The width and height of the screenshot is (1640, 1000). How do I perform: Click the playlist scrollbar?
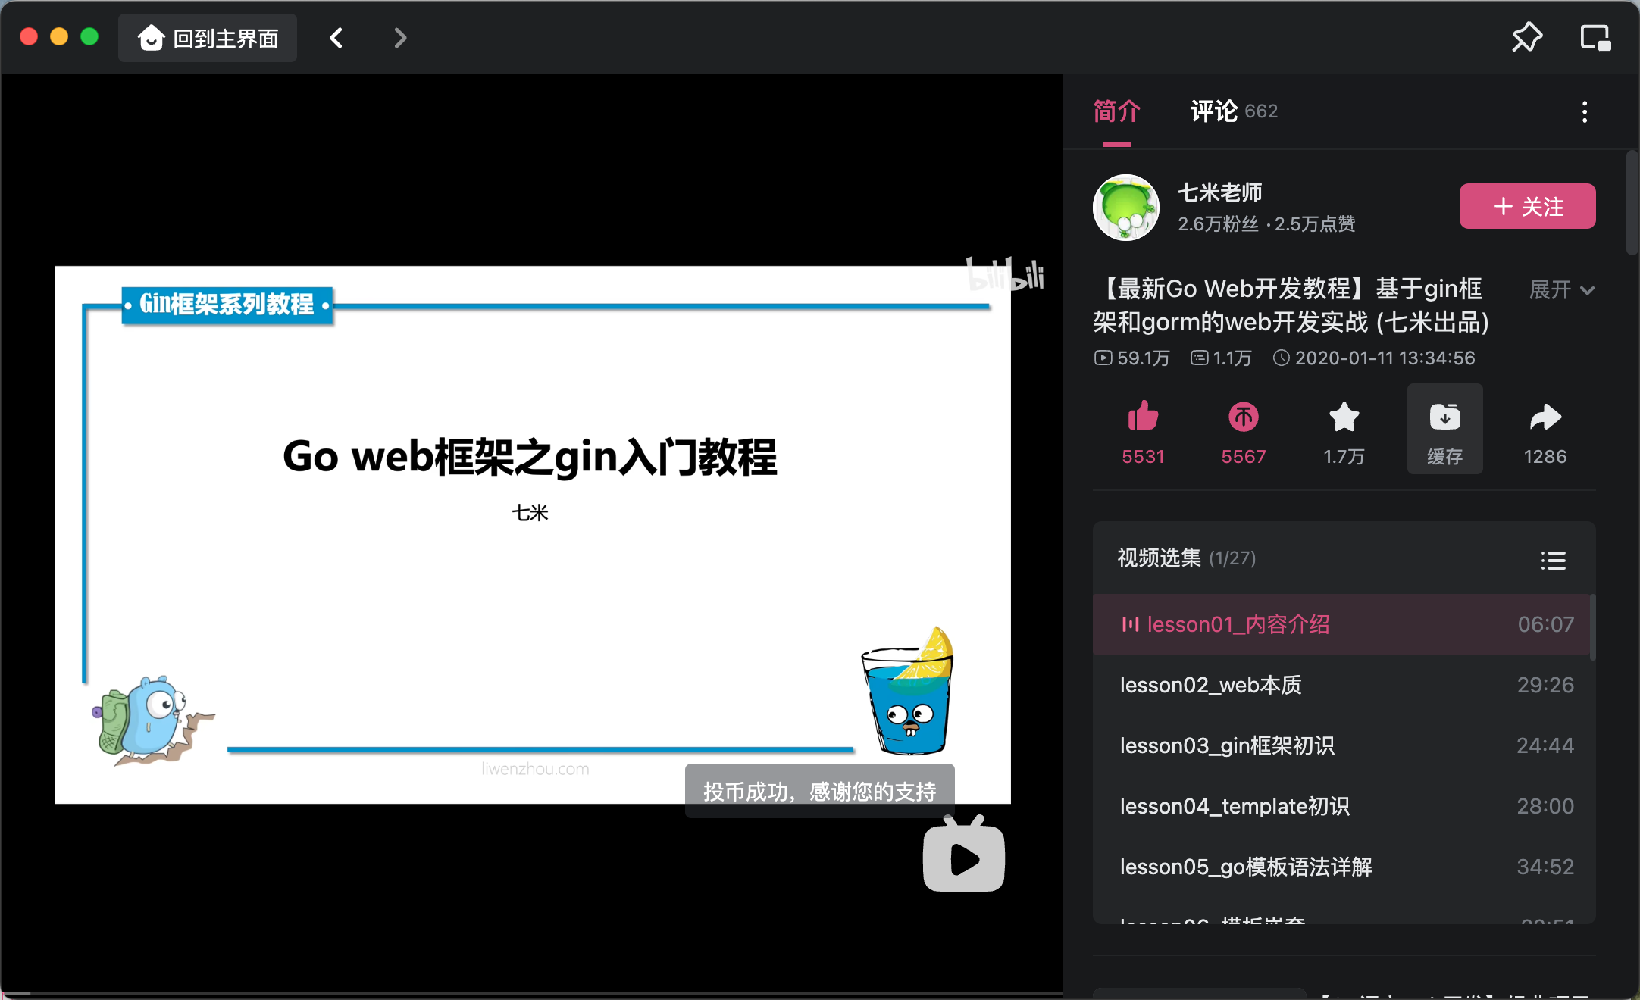pos(1593,627)
